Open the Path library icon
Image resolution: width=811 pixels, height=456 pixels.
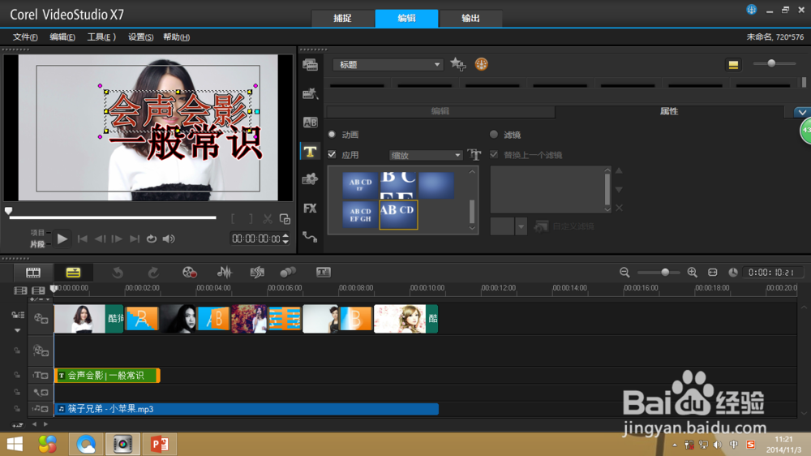(310, 237)
